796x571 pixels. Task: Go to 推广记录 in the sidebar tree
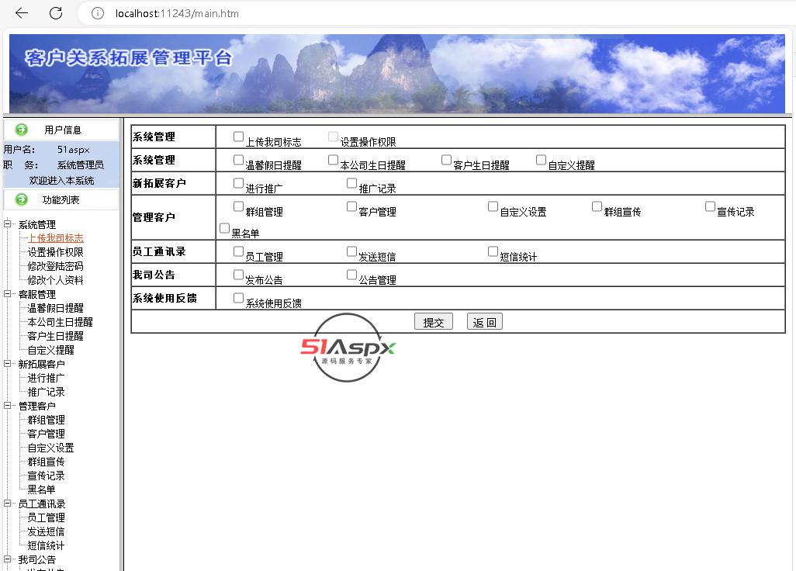point(47,392)
